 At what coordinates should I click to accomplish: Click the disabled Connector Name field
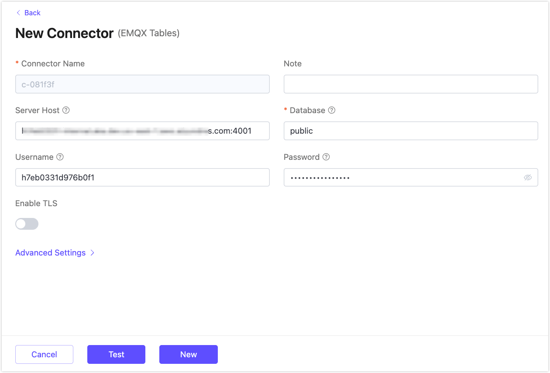(x=142, y=84)
